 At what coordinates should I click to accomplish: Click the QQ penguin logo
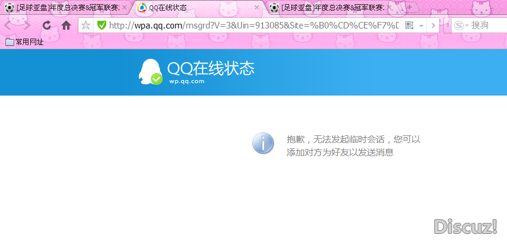[x=150, y=72]
